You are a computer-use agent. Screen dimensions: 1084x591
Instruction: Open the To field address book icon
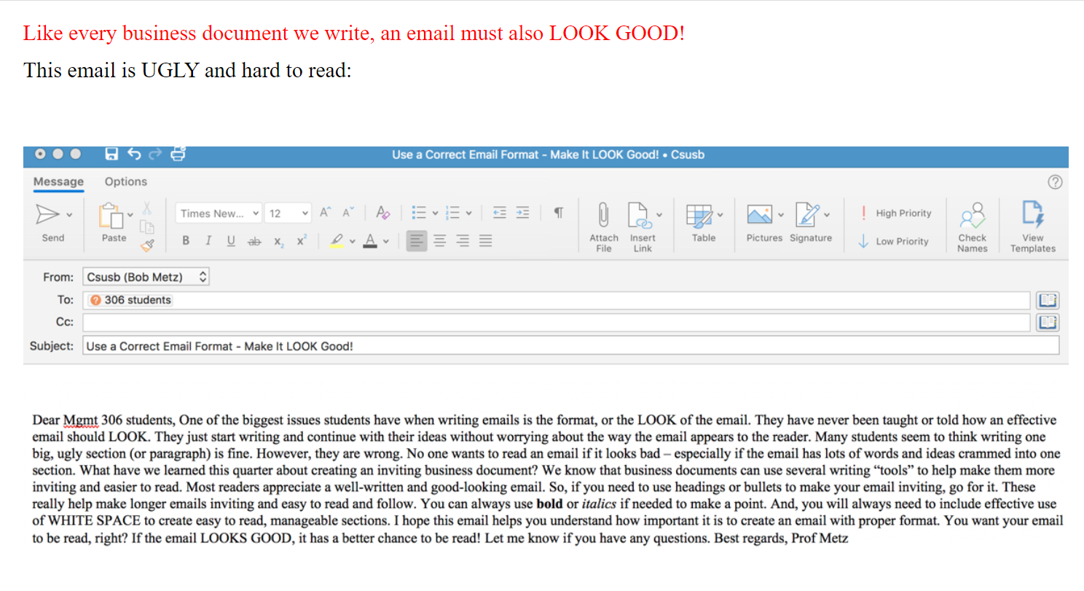[1048, 300]
